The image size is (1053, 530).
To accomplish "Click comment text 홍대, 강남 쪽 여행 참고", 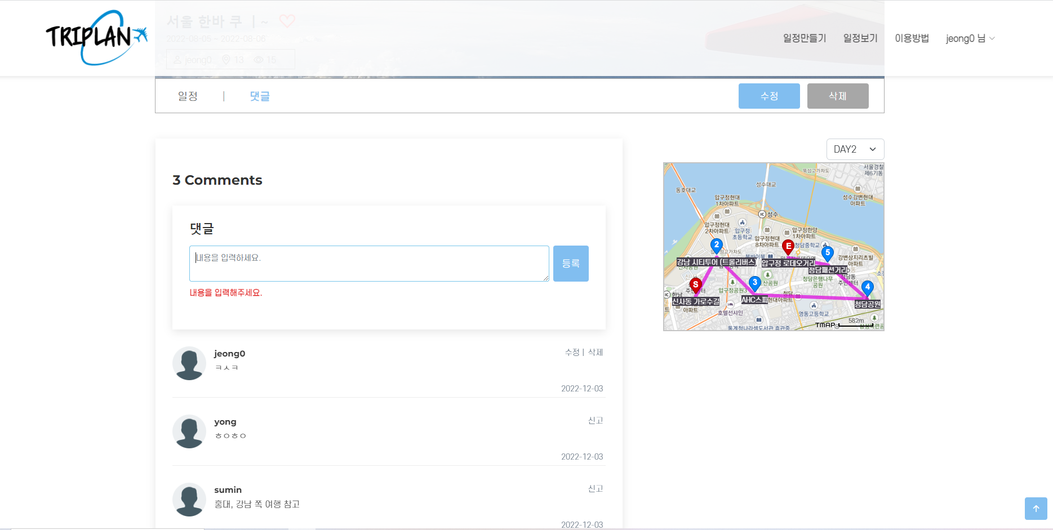I will (x=257, y=504).
